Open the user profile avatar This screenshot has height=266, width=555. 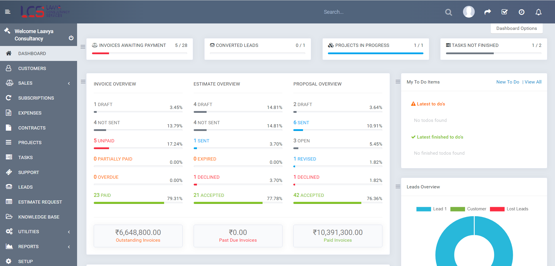coord(469,12)
